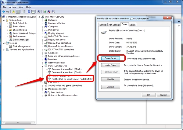Click the Local Users and Groups icon
Image resolution: width=183 pixels, height=130 pixels.
[11, 33]
